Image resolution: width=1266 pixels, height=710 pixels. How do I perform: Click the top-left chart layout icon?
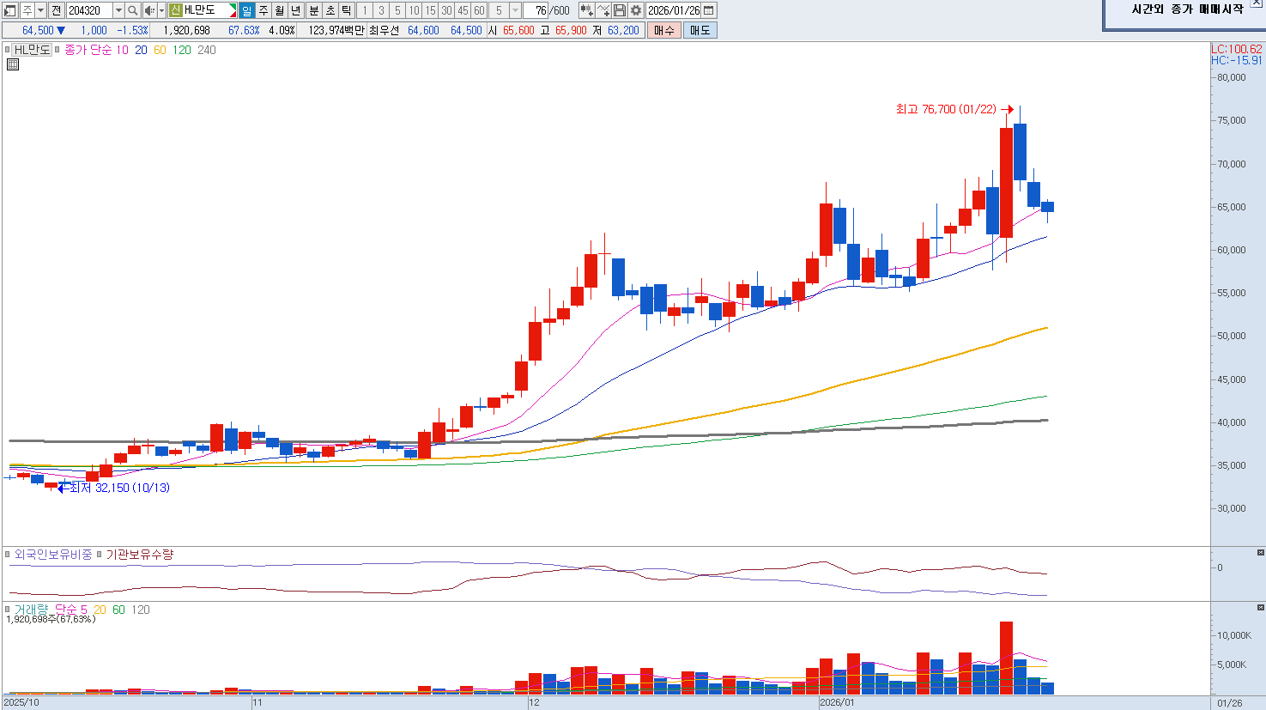click(x=9, y=10)
